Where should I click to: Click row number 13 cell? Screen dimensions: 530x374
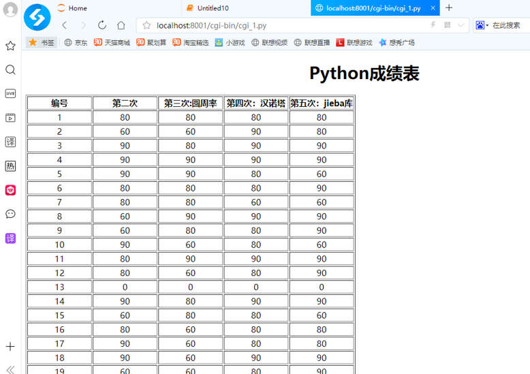[59, 287]
